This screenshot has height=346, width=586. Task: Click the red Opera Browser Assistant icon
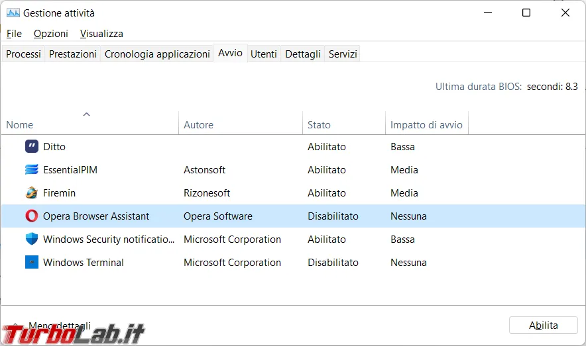pos(32,216)
